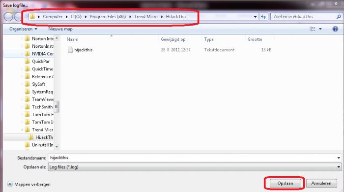344x192 pixels.
Task: Click the folder tree scrollbar thumb
Action: coord(57,106)
